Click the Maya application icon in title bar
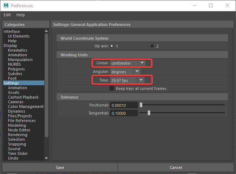 [x=6, y=5]
